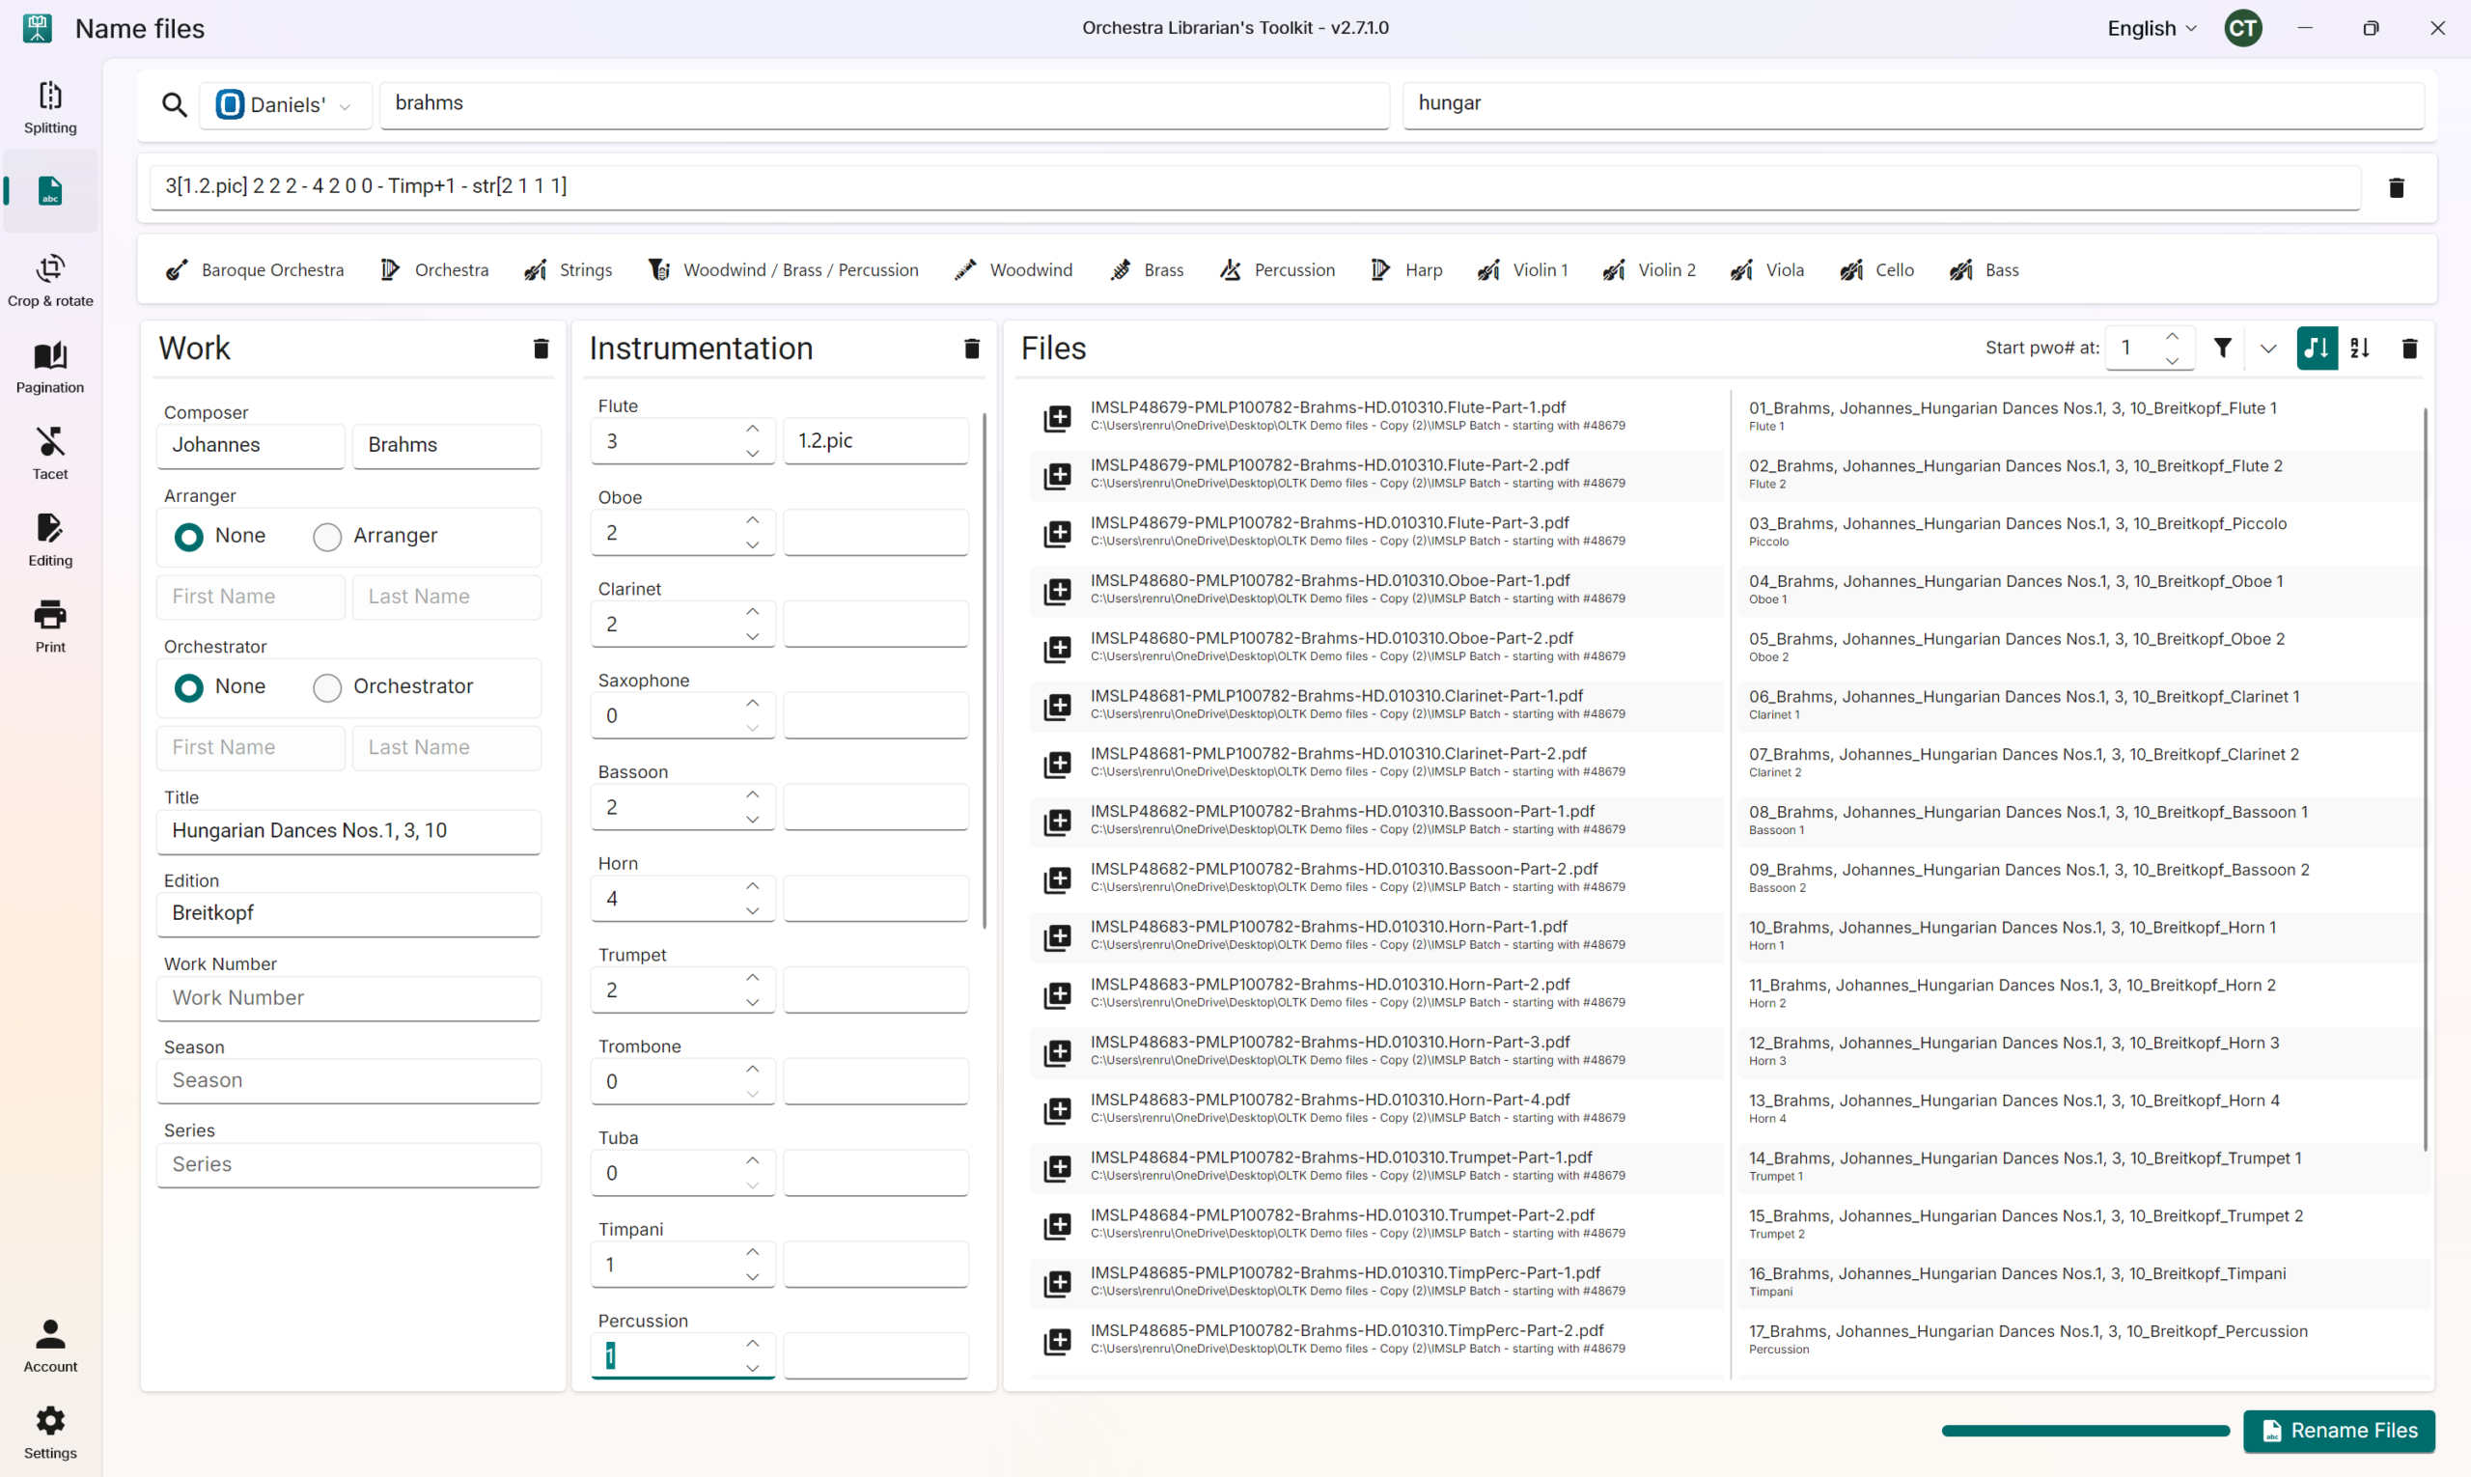
Task: Apply the Brass preset button
Action: click(1147, 269)
